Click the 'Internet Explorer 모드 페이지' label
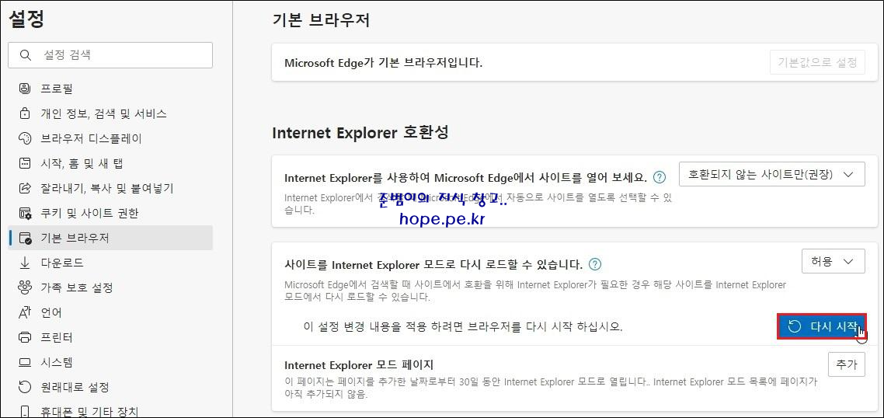This screenshot has height=418, width=884. tap(359, 364)
